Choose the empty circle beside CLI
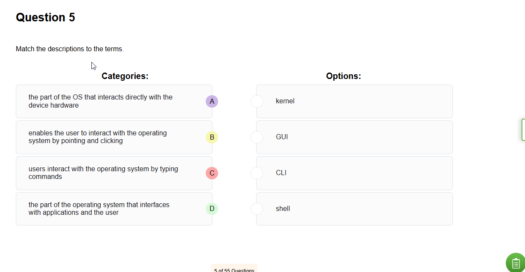The image size is (525, 272). click(x=257, y=173)
